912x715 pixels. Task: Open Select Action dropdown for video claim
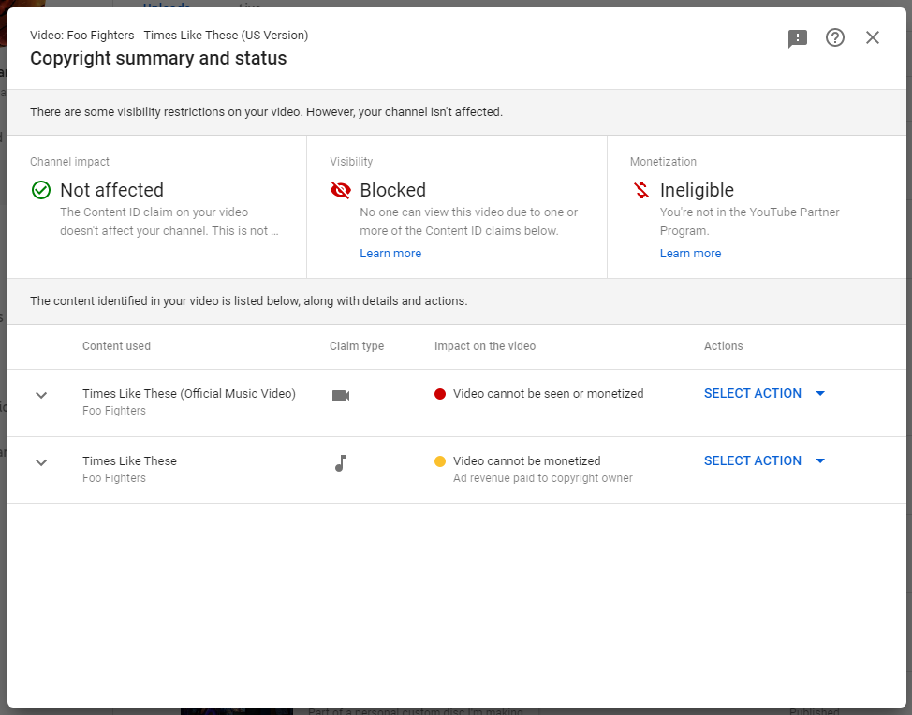[x=764, y=394]
